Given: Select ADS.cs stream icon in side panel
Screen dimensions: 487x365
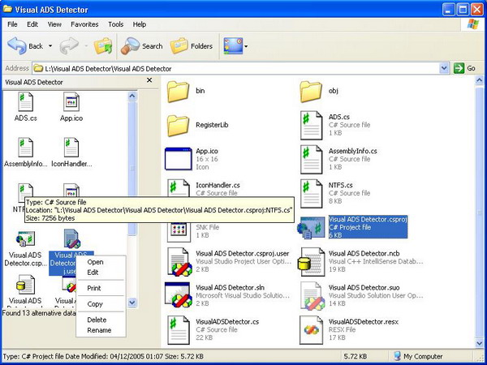Looking at the screenshot, I should [25, 102].
